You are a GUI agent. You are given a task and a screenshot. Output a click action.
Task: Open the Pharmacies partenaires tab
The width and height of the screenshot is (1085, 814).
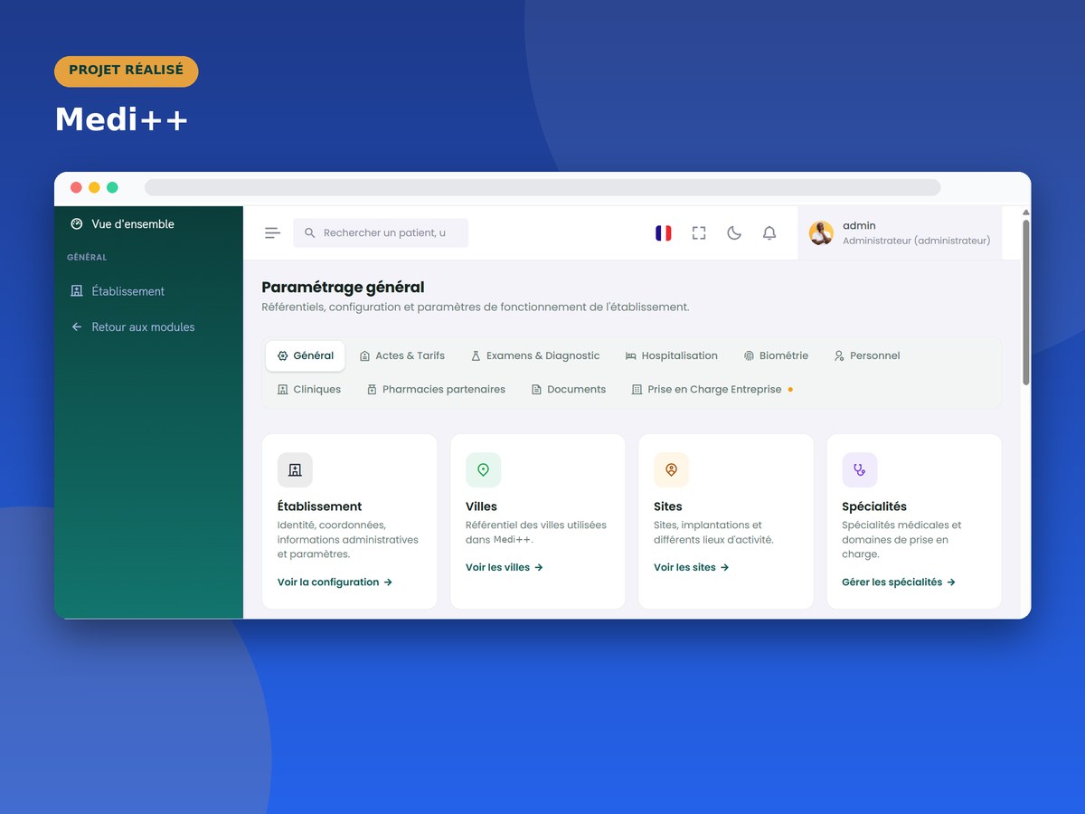click(x=436, y=390)
